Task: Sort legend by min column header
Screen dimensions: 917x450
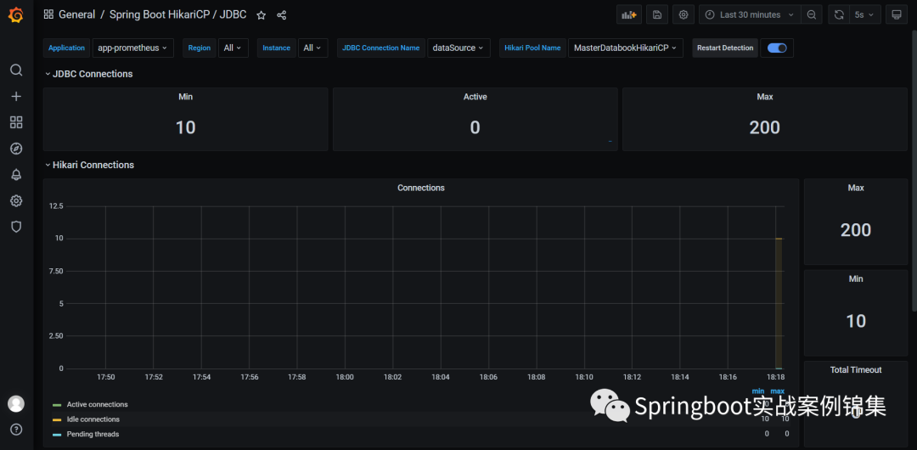Action: [x=758, y=391]
